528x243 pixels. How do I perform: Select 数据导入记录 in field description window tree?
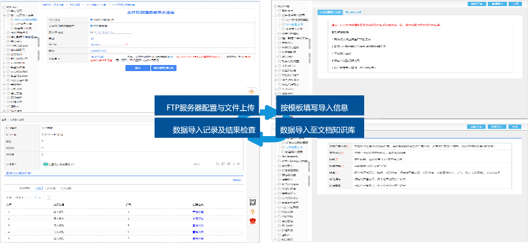[x=294, y=151]
